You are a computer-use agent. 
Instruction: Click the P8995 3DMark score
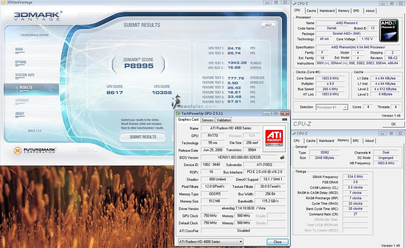click(139, 66)
